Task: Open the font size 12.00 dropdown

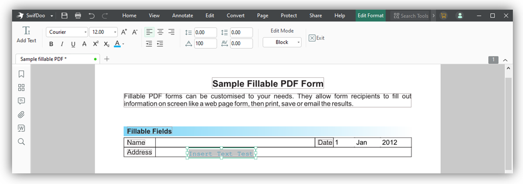Action: (103, 32)
